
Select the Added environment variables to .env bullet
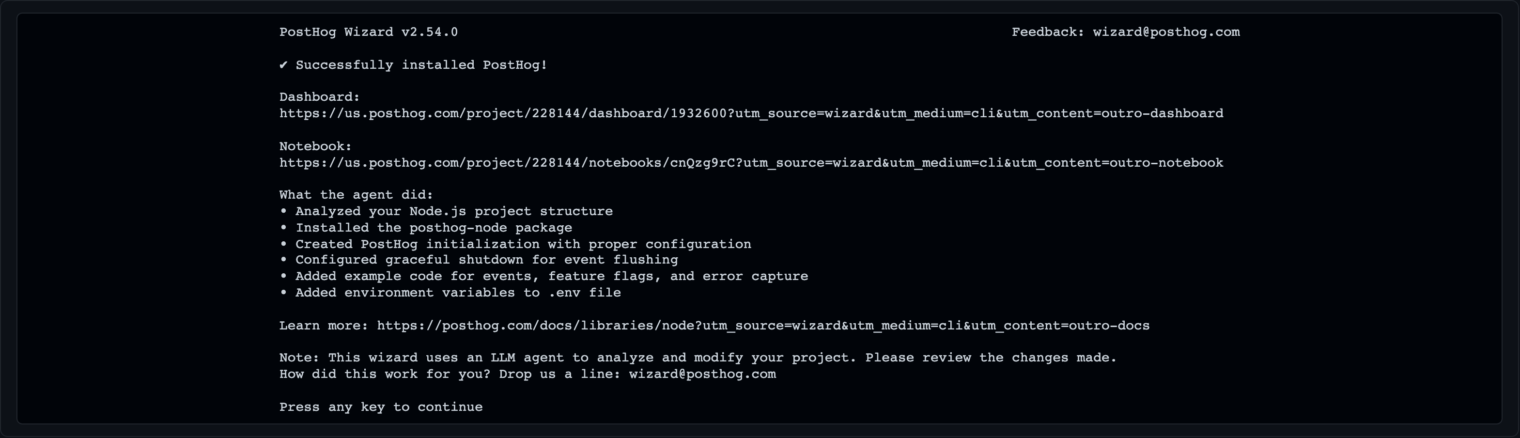coord(450,293)
